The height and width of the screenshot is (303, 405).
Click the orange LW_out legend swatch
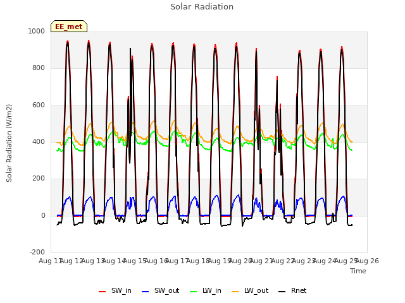point(235,292)
